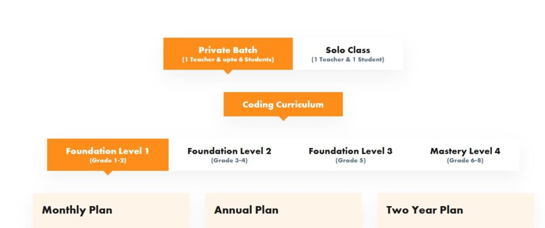Click the "(Grade 6-8)" subtitle text
This screenshot has width=545, height=228.
465,161
